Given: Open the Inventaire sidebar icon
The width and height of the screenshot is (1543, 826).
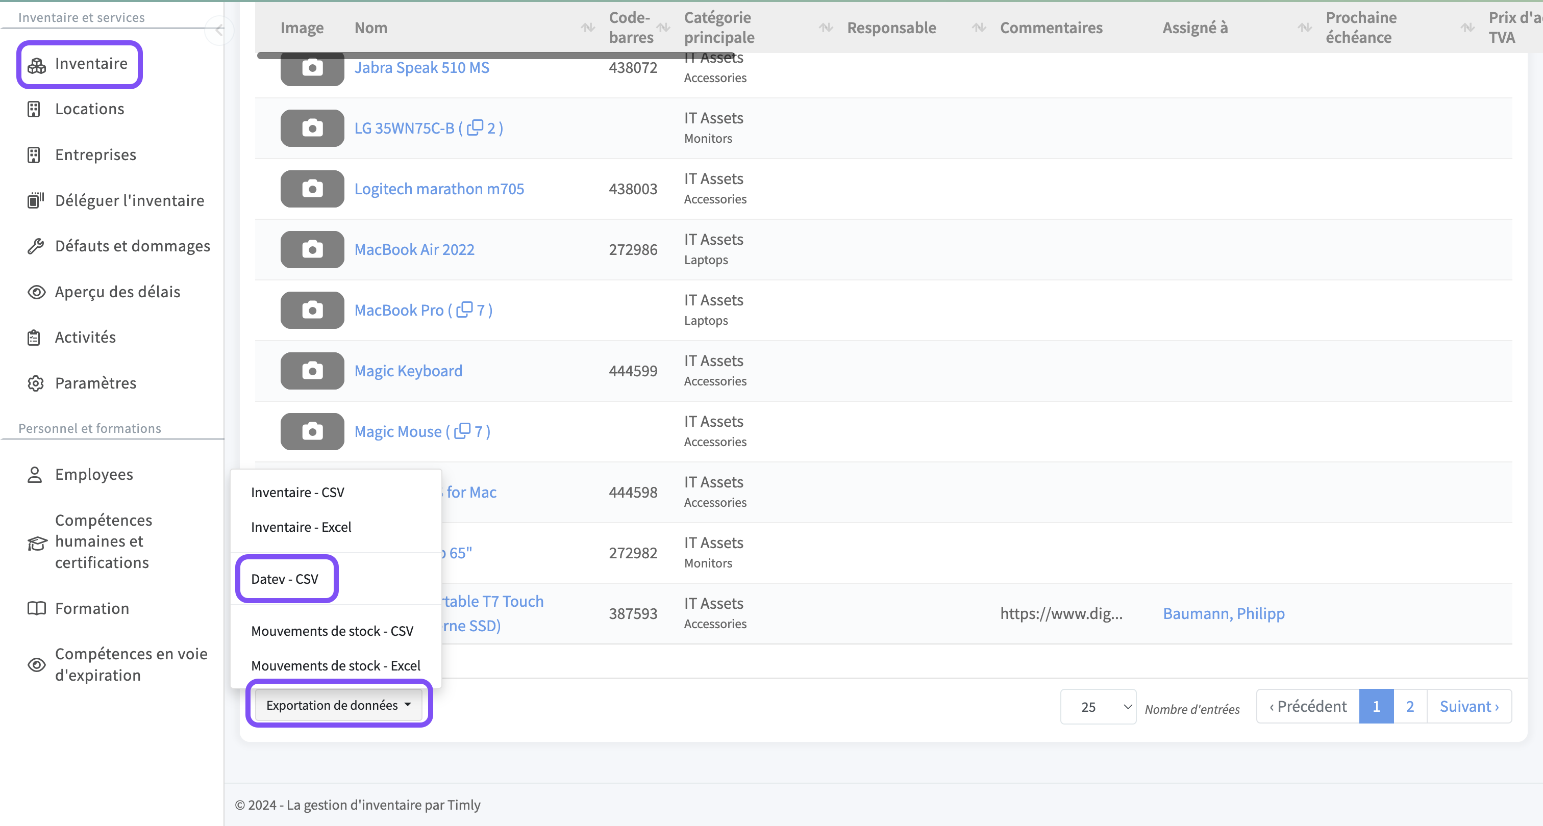Looking at the screenshot, I should pos(37,65).
